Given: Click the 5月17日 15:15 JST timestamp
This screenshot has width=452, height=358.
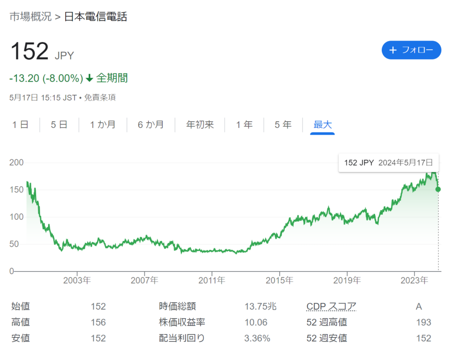Looking at the screenshot, I should [43, 98].
